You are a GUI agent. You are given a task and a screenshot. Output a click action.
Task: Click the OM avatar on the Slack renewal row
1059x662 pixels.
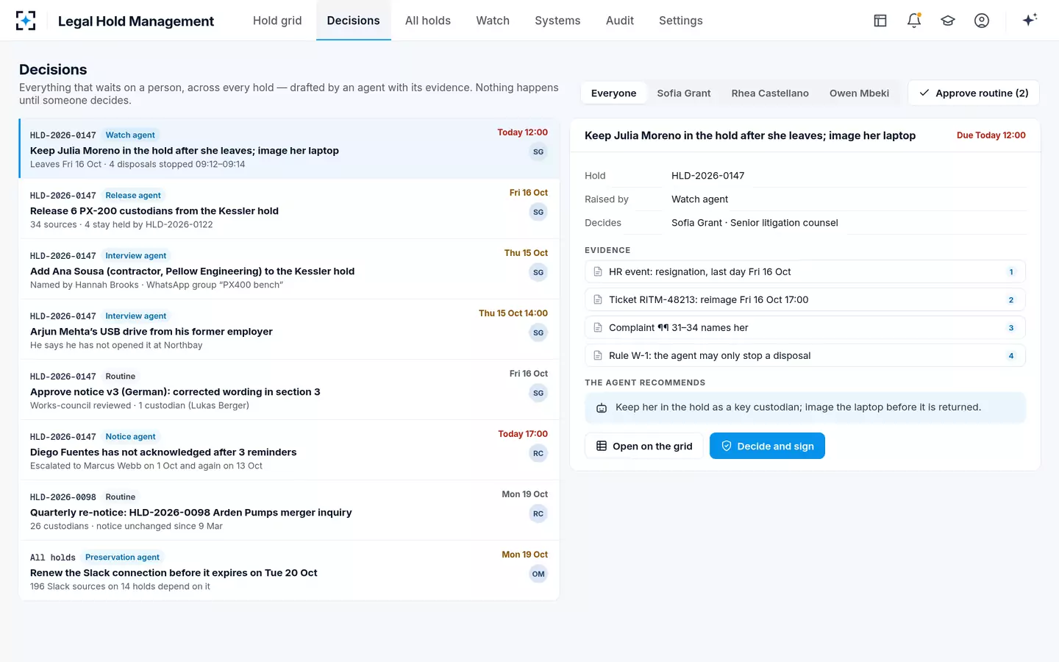tap(538, 574)
